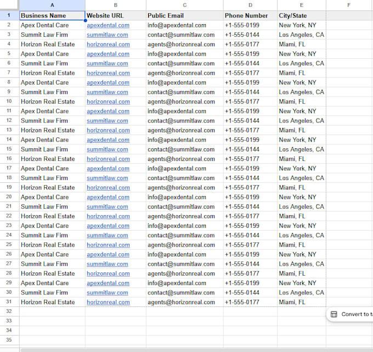This screenshot has height=352, width=373.
Task: Select Los Angeles, CA in row 12
Action: click(x=301, y=121)
